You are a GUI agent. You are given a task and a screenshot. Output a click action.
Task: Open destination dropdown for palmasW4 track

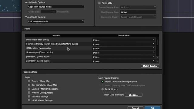(124, 61)
